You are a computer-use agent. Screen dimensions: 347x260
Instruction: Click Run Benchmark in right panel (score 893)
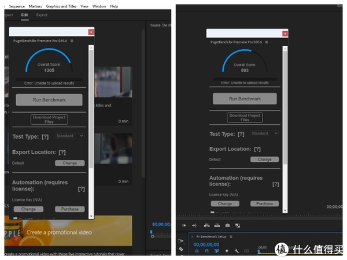[245, 99]
